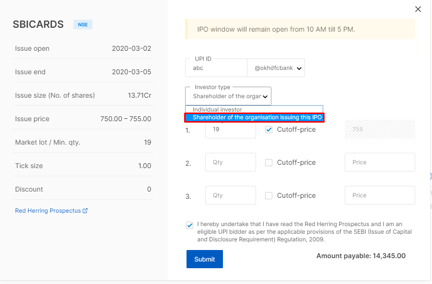Screen dimensions: 432x284
Task: Click Issue end date 2020-03-05
Action: 131,72
